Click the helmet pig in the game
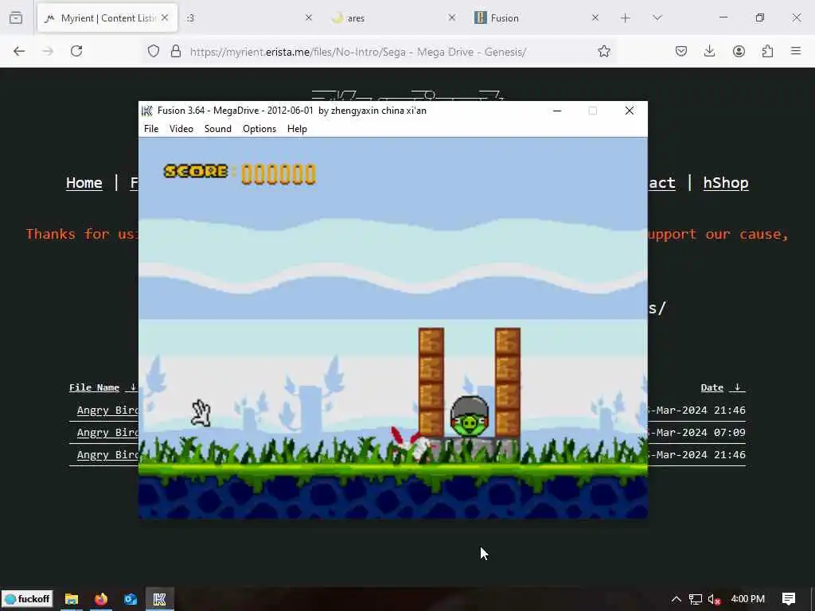815x611 pixels. [470, 416]
